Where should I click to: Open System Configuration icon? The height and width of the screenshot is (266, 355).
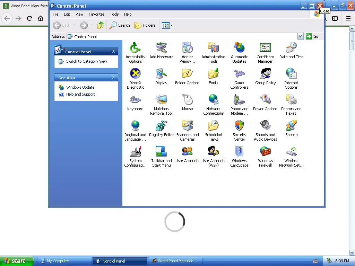coord(135,157)
